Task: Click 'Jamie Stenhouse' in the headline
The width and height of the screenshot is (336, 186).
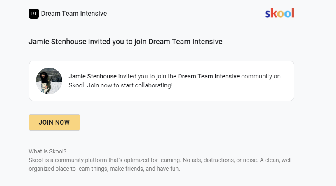Action: point(57,42)
